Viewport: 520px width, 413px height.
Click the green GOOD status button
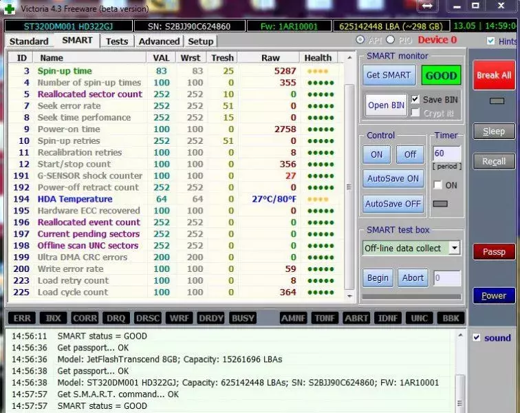click(x=441, y=75)
